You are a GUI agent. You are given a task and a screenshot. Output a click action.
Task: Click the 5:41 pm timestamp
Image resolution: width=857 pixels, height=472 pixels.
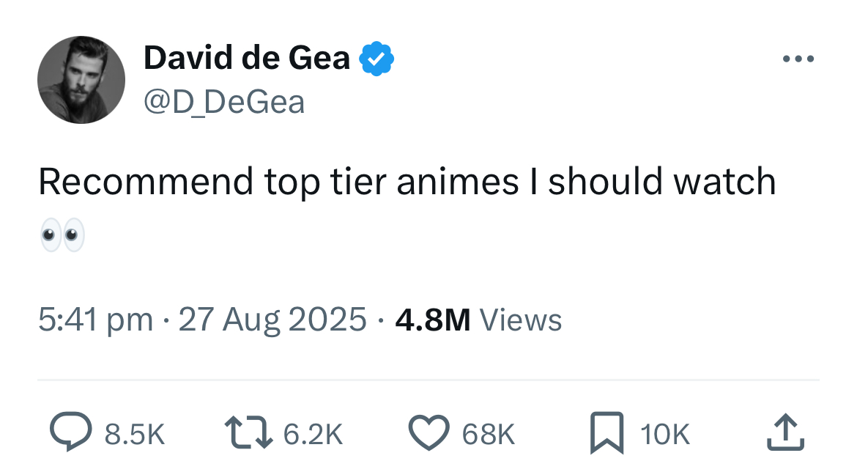(95, 320)
